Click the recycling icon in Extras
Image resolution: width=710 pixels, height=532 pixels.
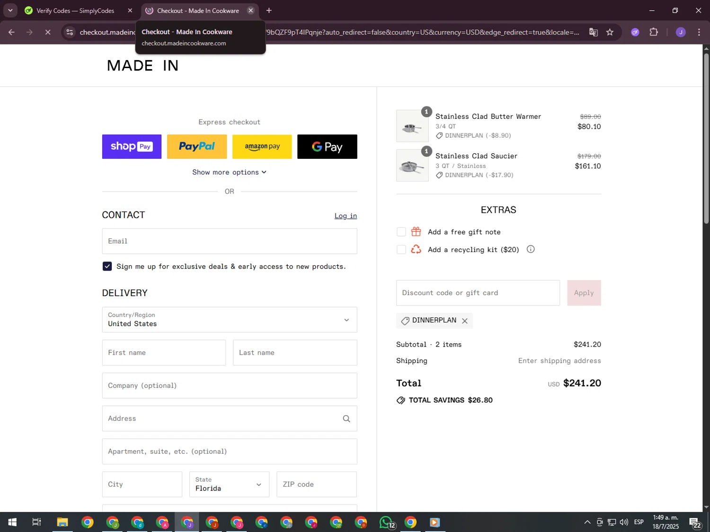tap(416, 249)
